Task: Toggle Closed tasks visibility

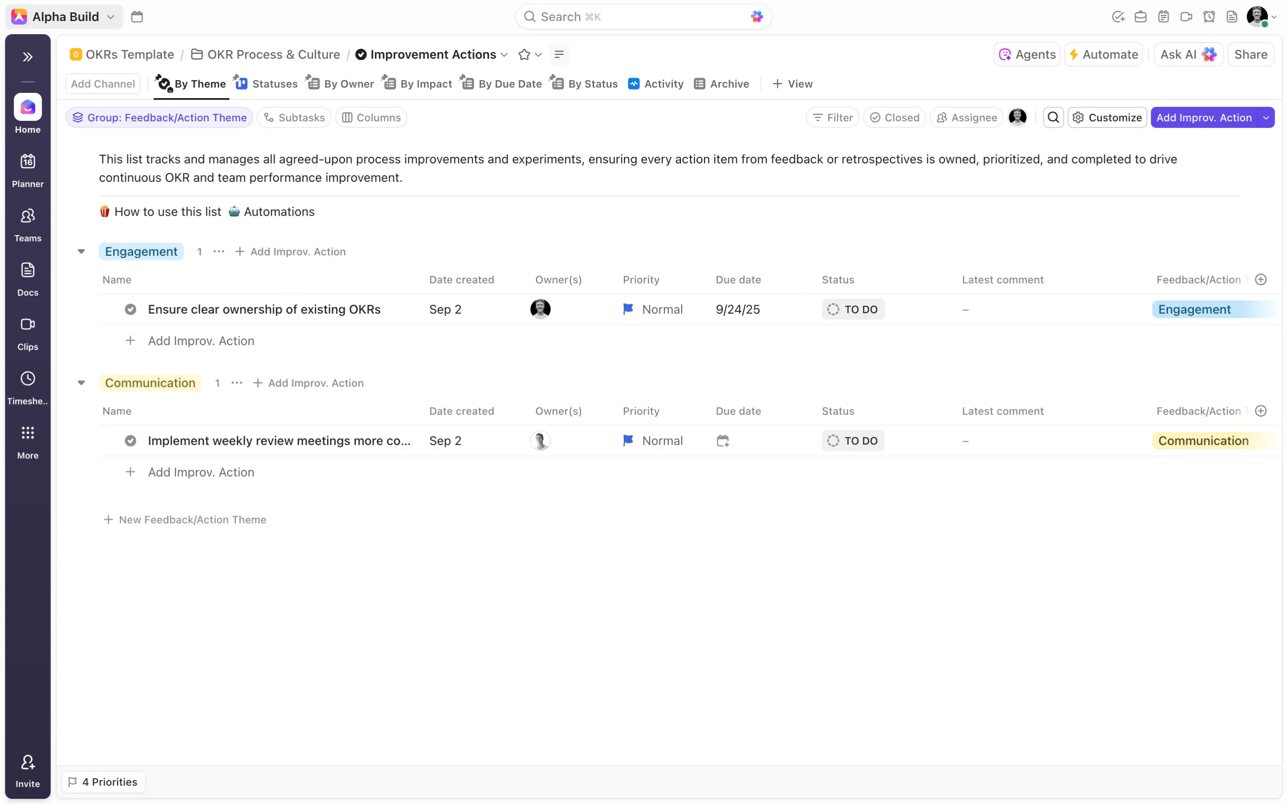Action: [895, 117]
